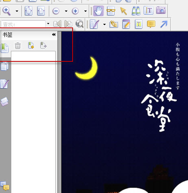Select the Hand tool
The image size is (188, 193).
tap(98, 10)
